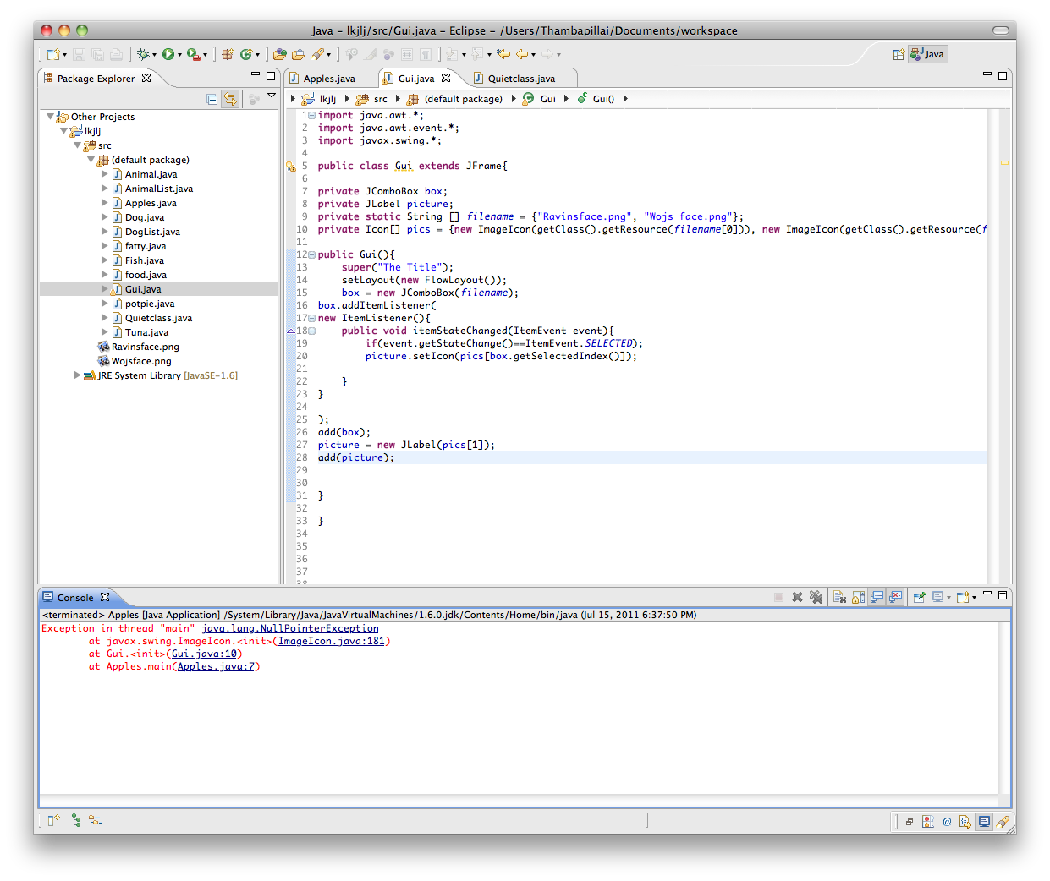Image resolution: width=1050 pixels, height=881 pixels.
Task: Toggle show console when standard out changes
Action: [877, 597]
